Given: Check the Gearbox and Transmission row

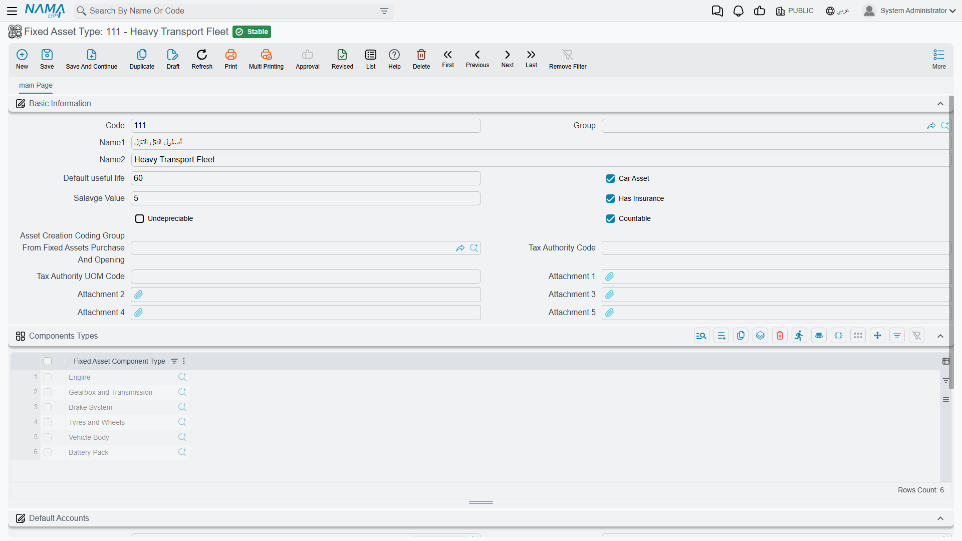Looking at the screenshot, I should (x=48, y=392).
